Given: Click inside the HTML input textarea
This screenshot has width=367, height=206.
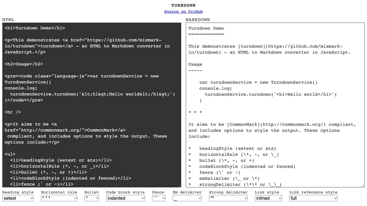Looking at the screenshot, I should point(92,105).
